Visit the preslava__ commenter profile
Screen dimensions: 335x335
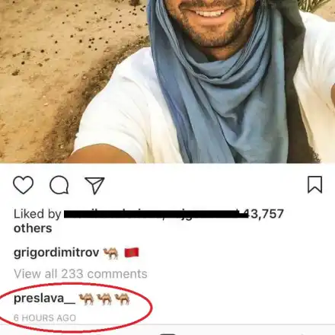click(x=44, y=298)
